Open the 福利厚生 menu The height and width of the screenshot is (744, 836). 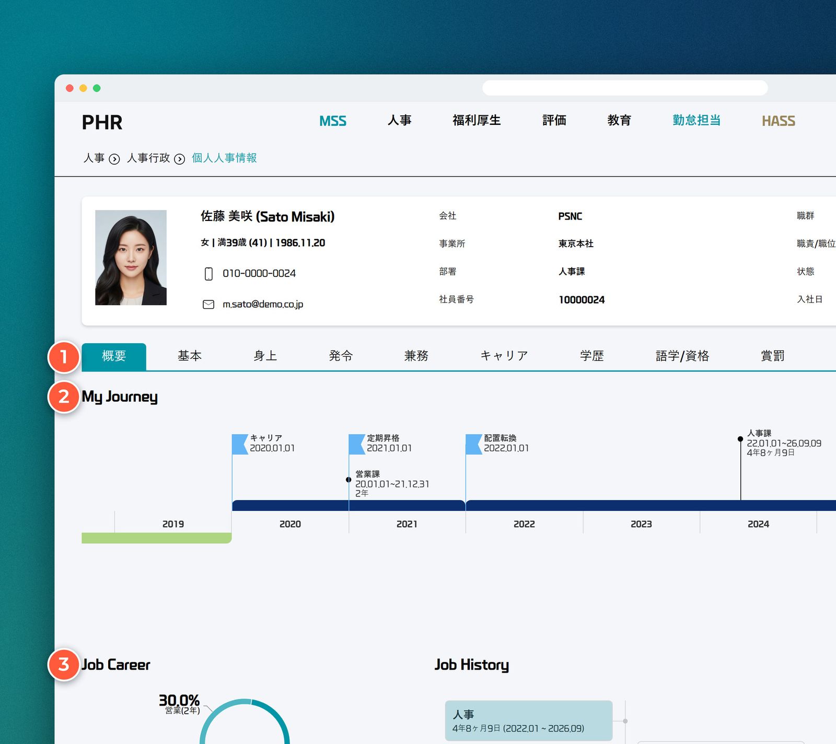[477, 120]
